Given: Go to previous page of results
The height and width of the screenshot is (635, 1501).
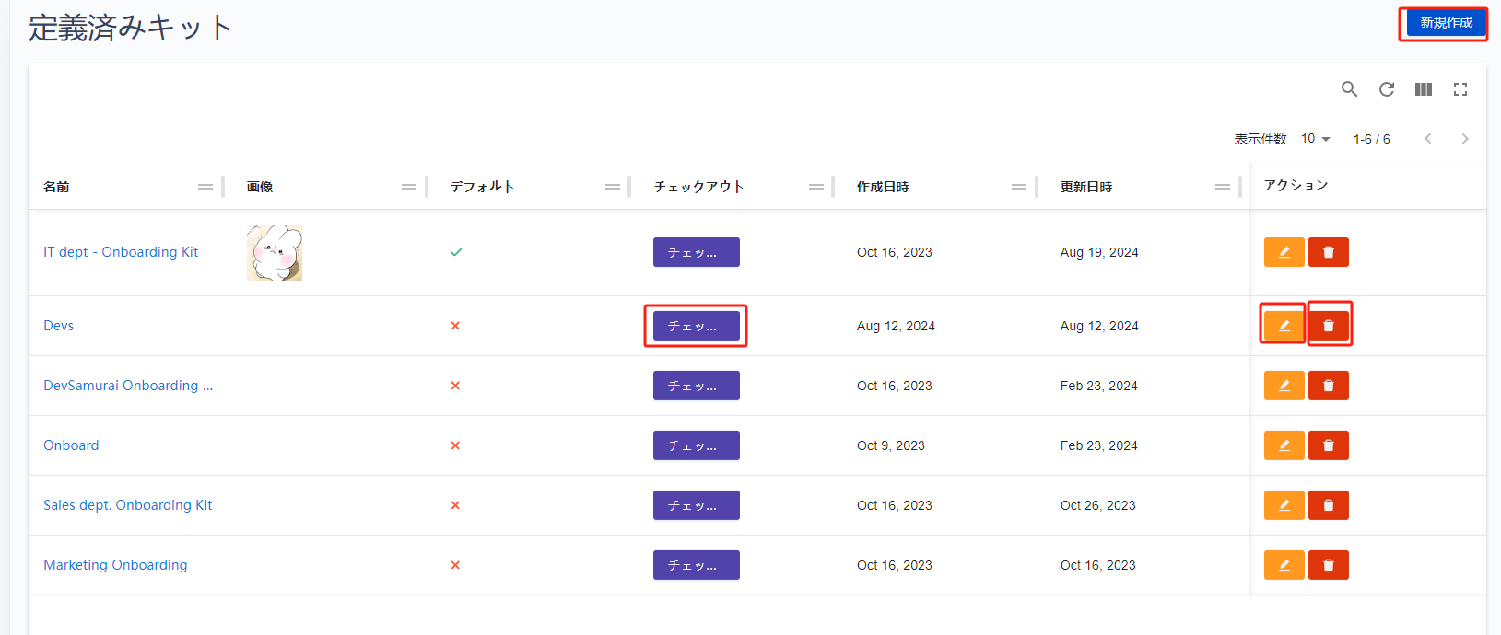Looking at the screenshot, I should [x=1428, y=139].
